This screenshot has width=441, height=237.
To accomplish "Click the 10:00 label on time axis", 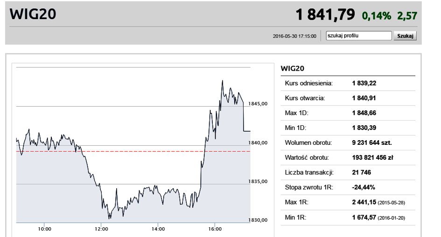I will [44, 230].
